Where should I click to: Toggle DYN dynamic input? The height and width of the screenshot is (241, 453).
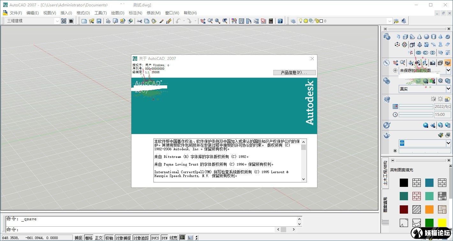click(164, 238)
